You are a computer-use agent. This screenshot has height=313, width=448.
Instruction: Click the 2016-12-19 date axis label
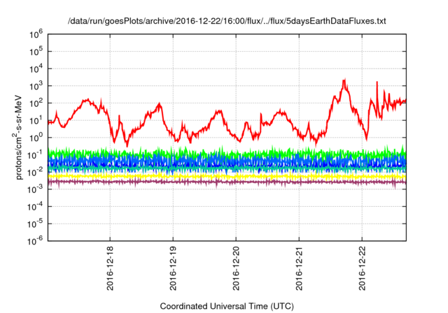tap(173, 268)
